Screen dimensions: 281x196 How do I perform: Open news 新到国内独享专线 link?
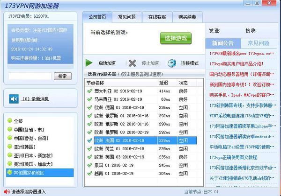[x=242, y=84]
